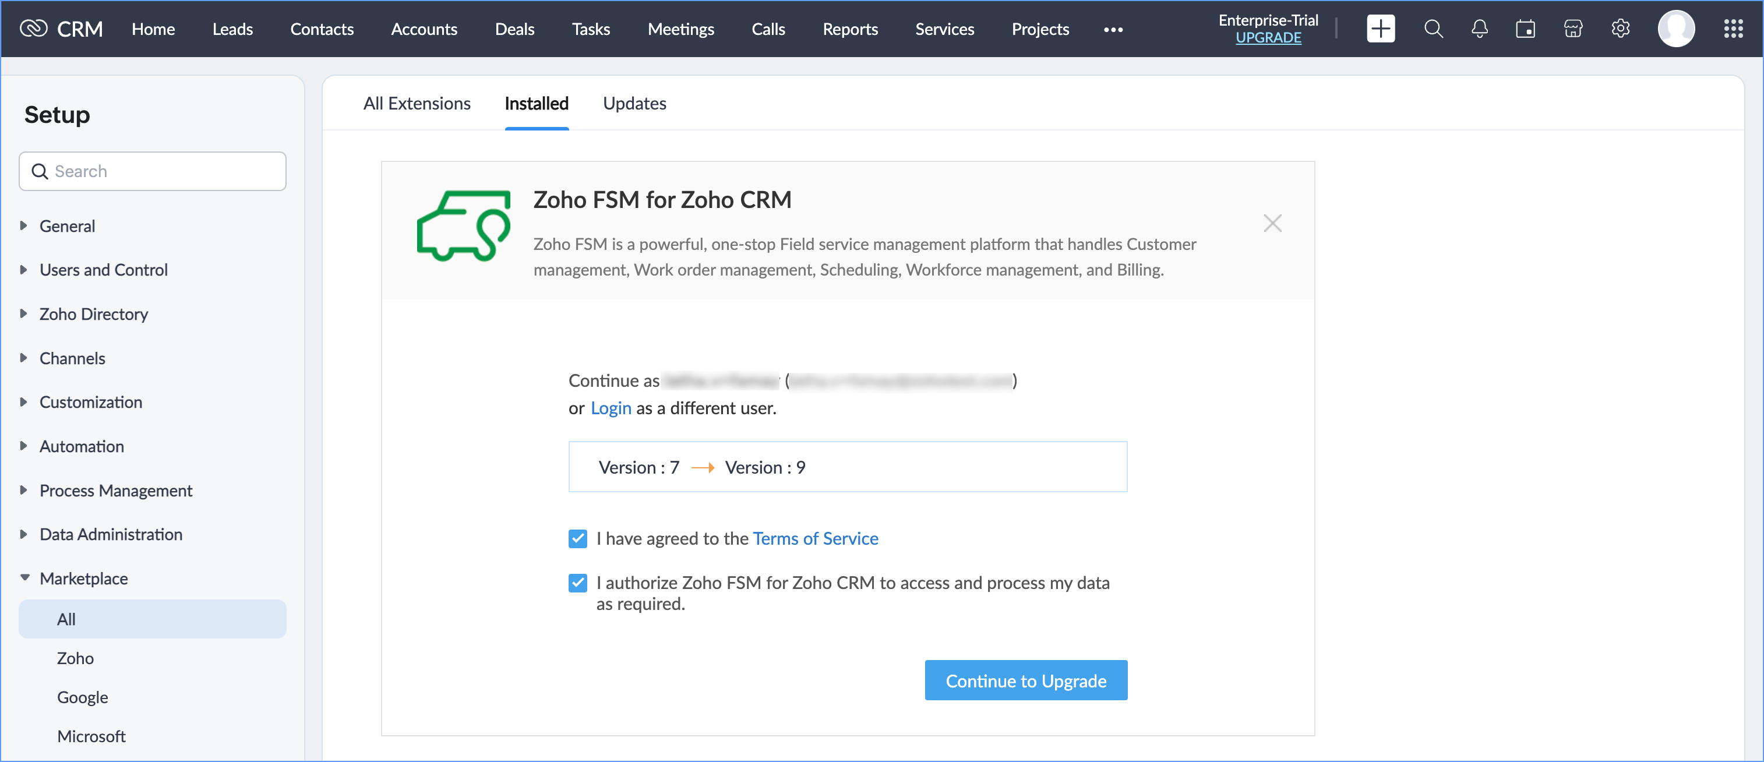Switch to the All Extensions tab
Image resolution: width=1764 pixels, height=762 pixels.
click(x=417, y=103)
